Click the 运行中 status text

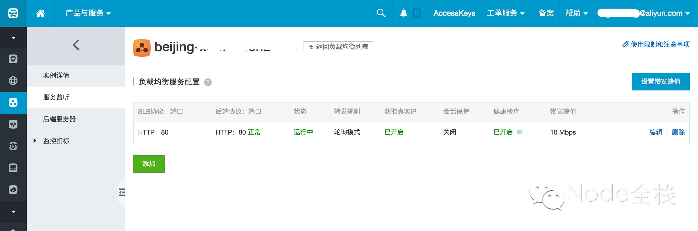pyautogui.click(x=303, y=132)
